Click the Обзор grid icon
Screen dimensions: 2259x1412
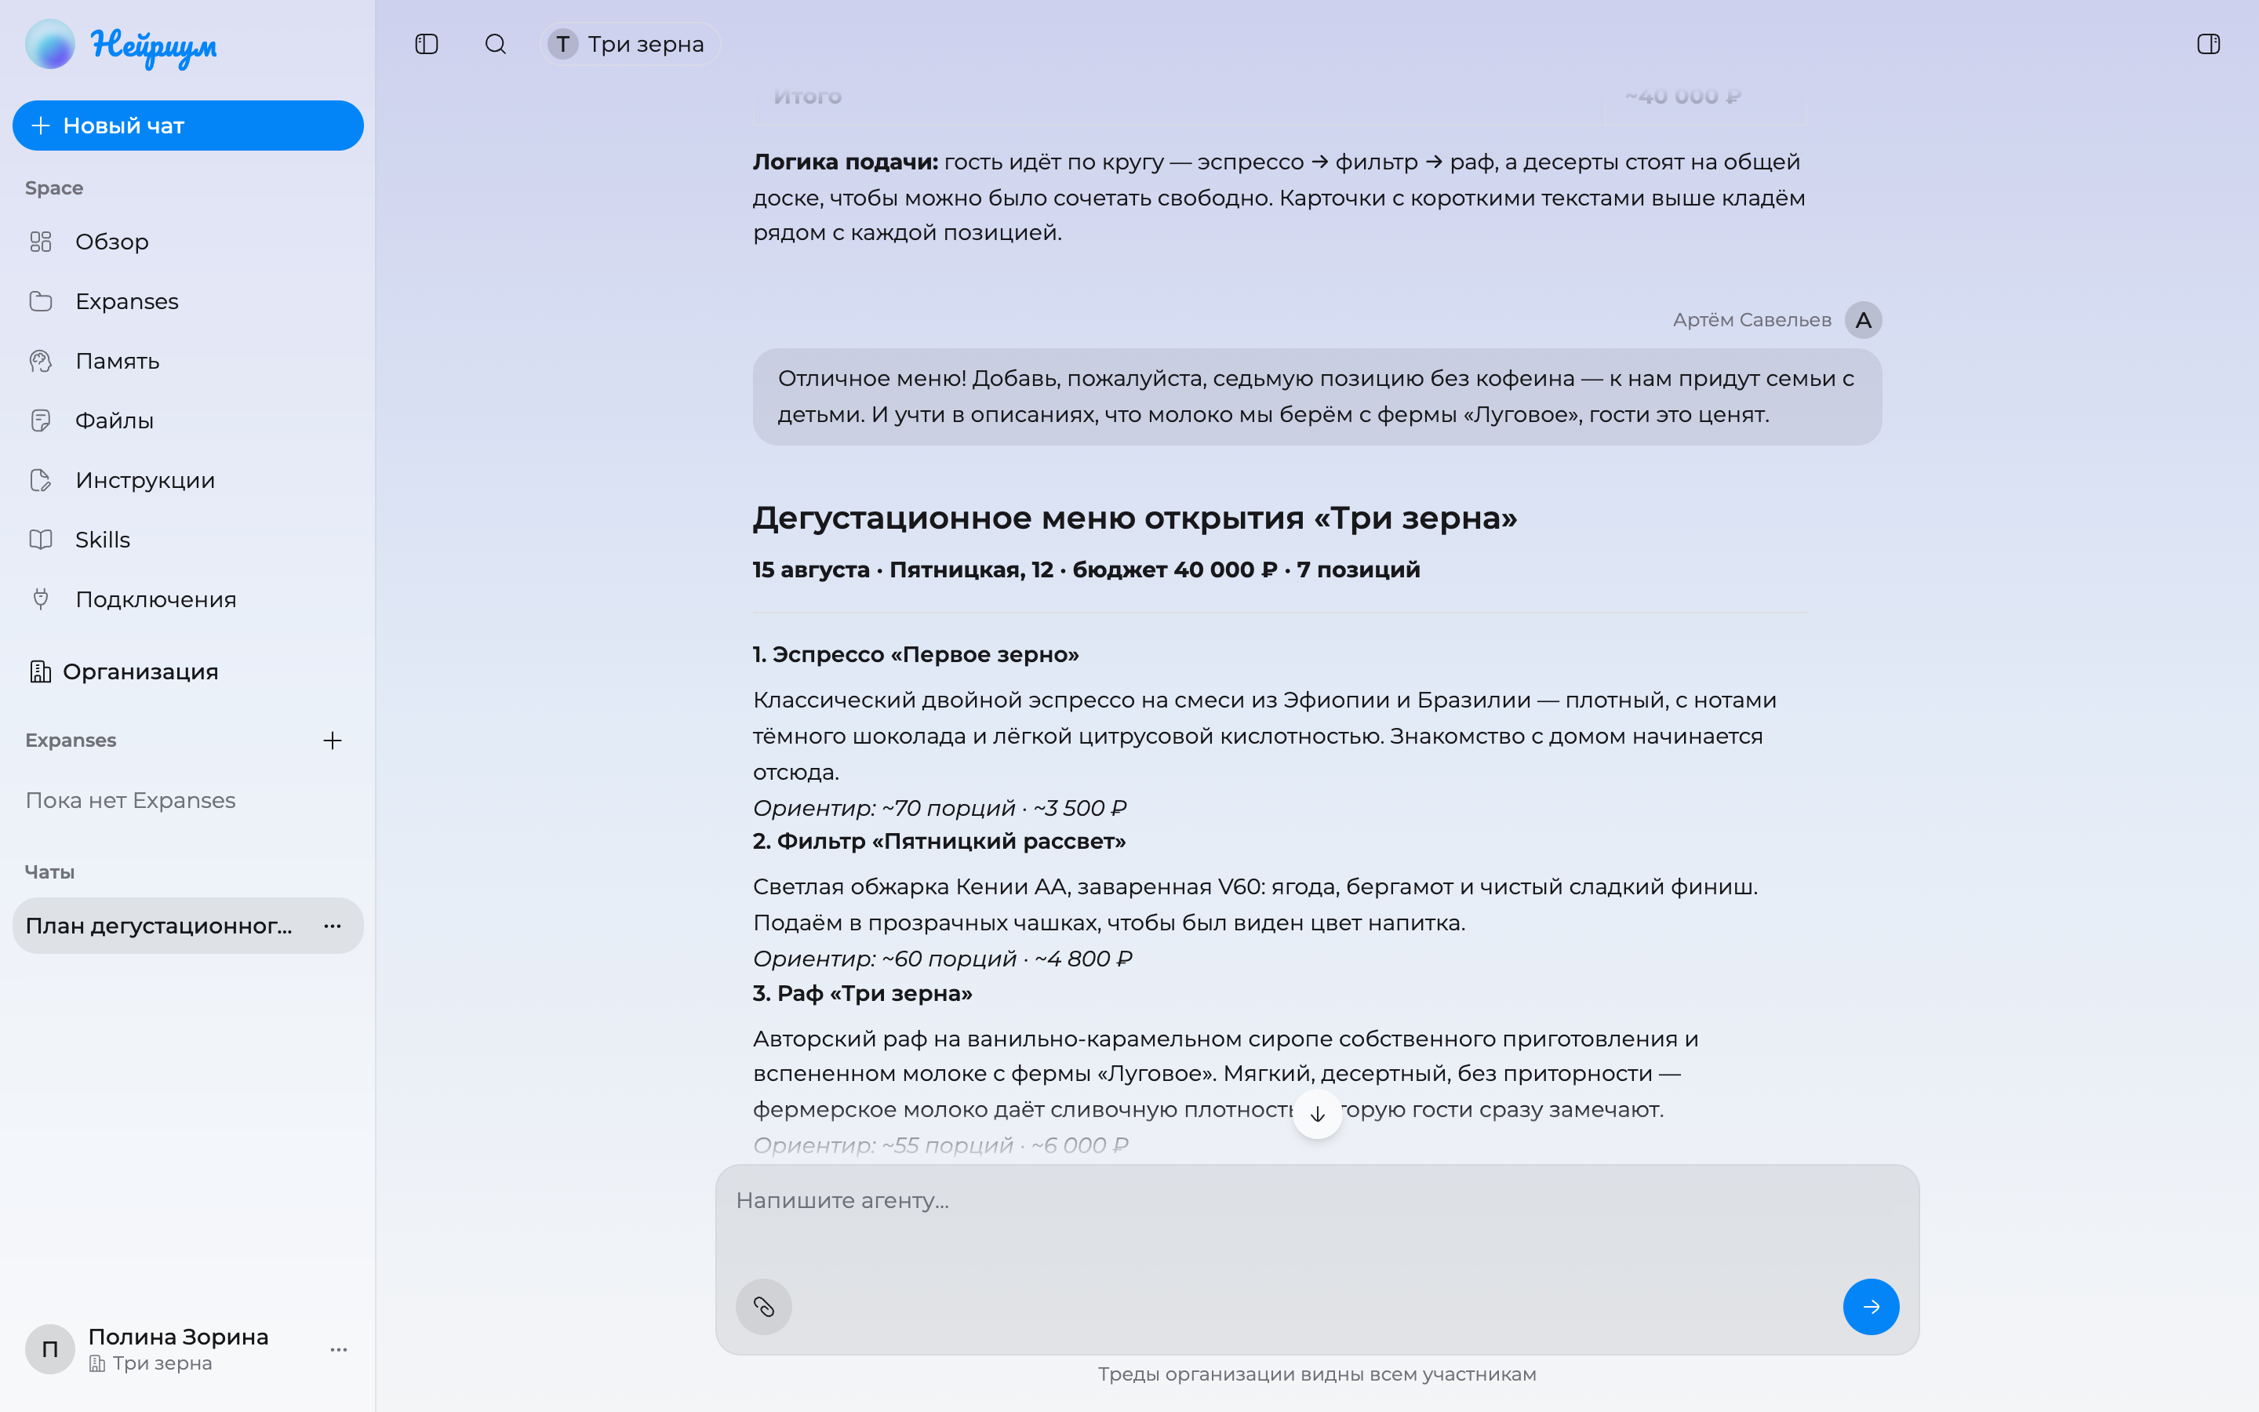tap(40, 242)
